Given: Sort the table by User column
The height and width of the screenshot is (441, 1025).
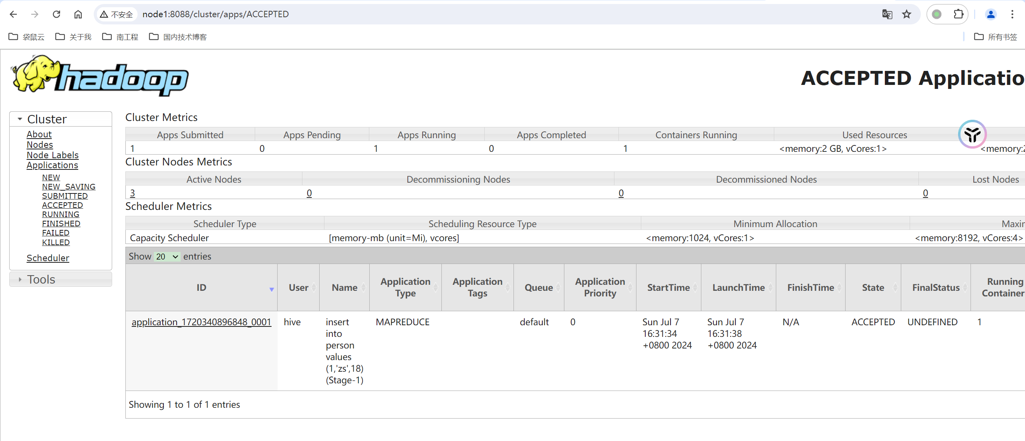Looking at the screenshot, I should pos(298,287).
